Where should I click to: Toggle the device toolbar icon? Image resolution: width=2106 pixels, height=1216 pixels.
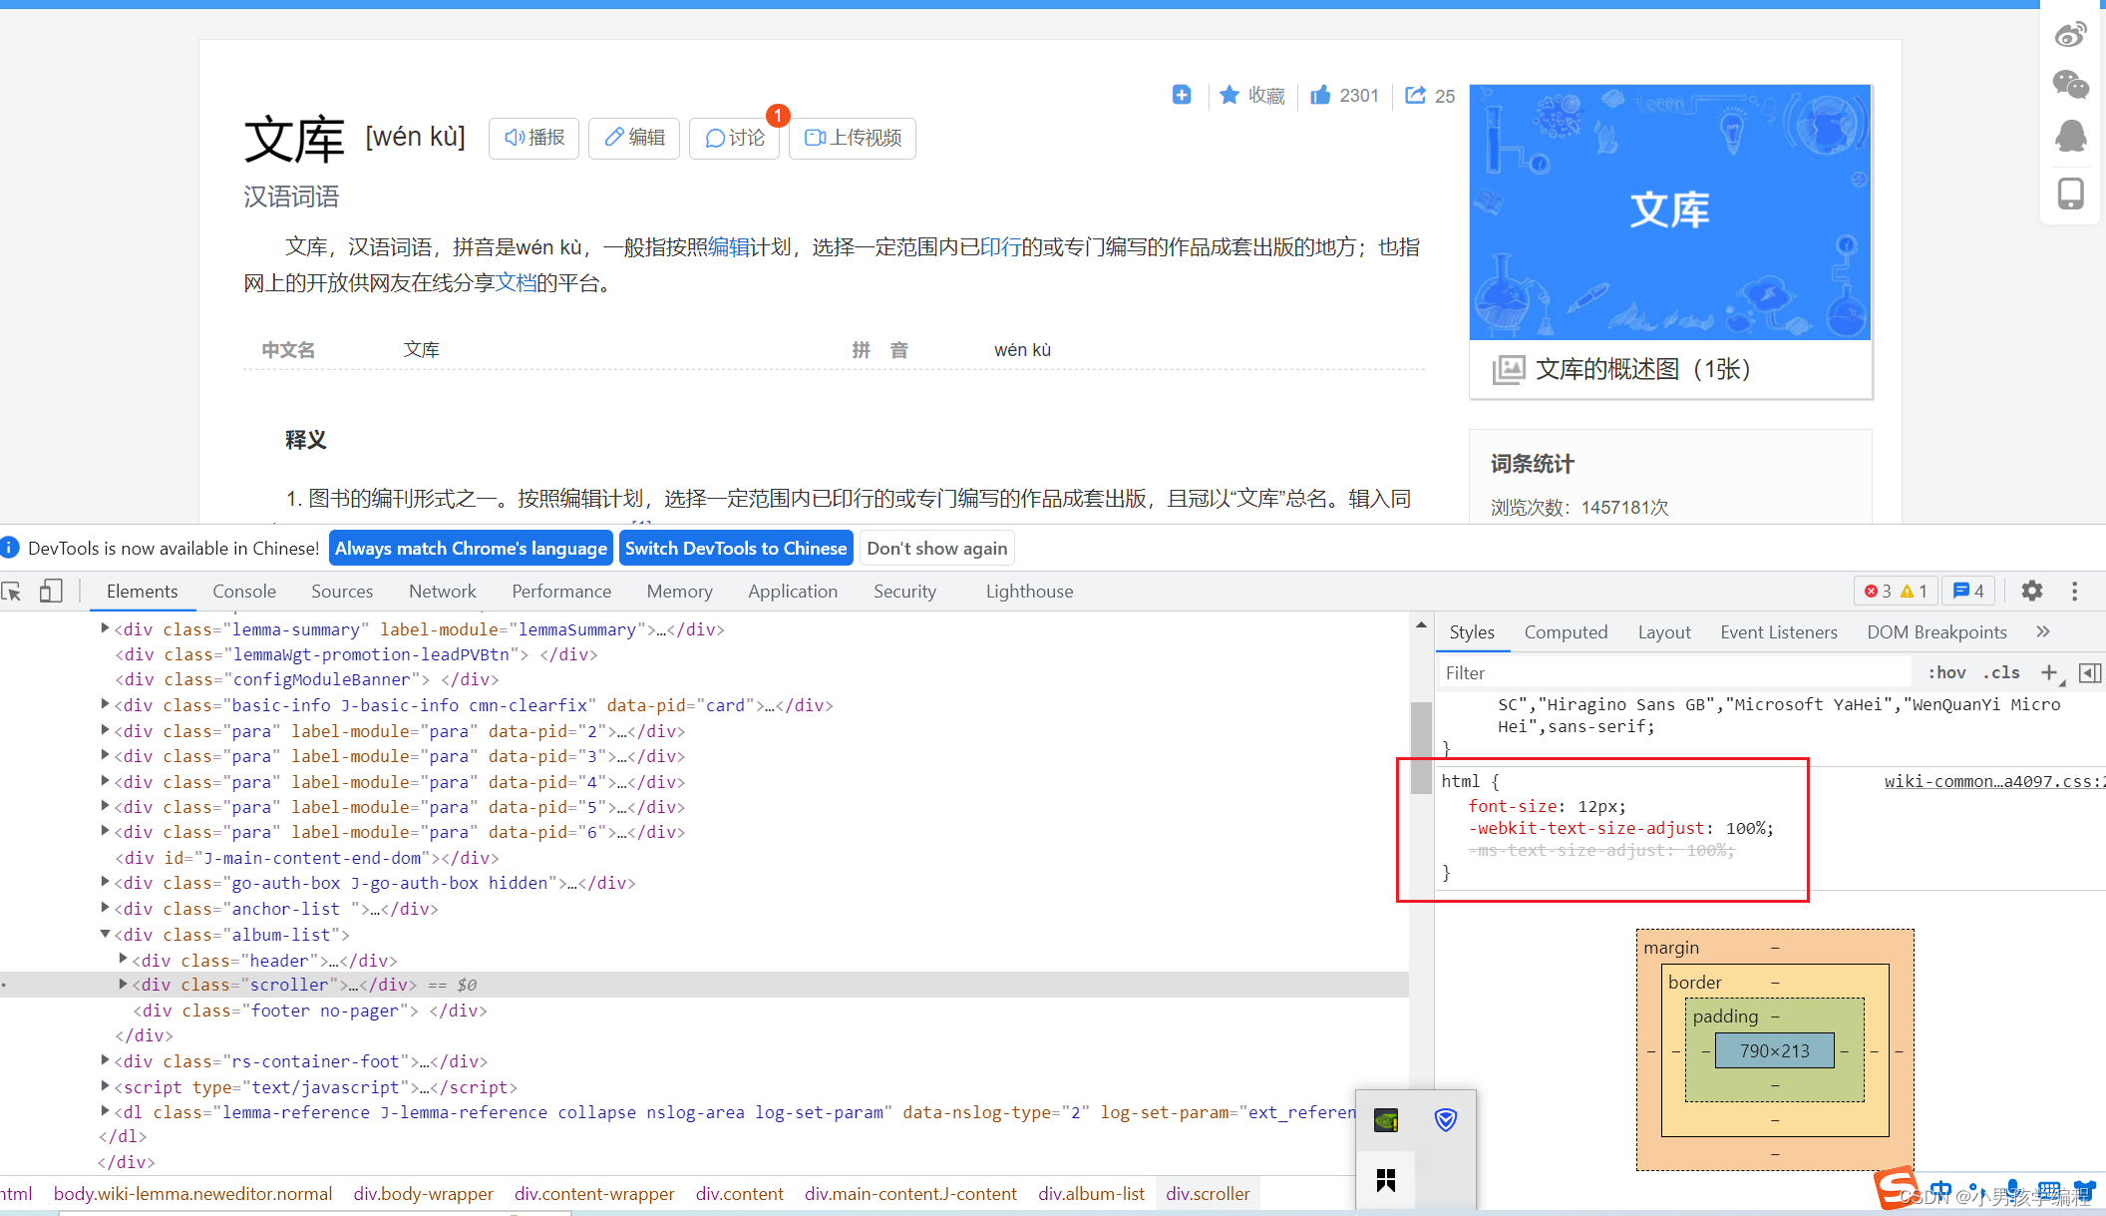click(x=51, y=592)
